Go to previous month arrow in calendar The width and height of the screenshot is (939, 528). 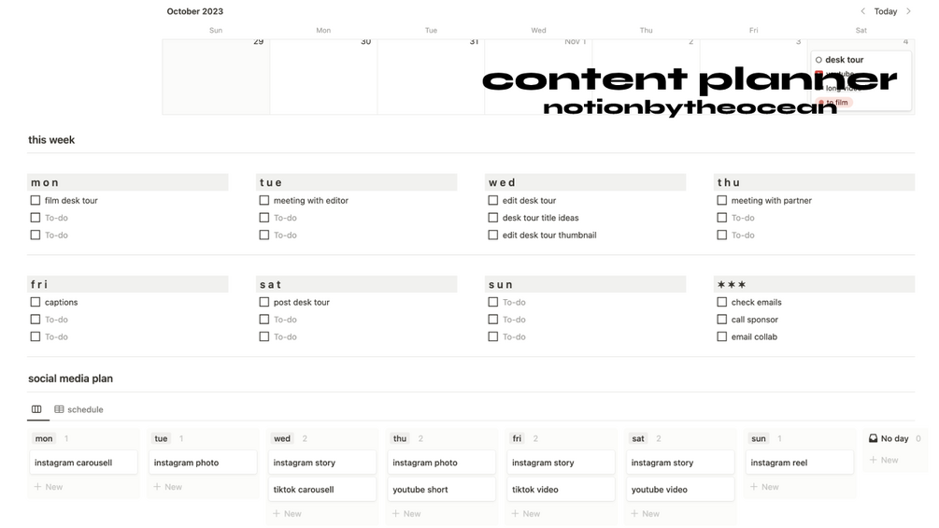862,11
